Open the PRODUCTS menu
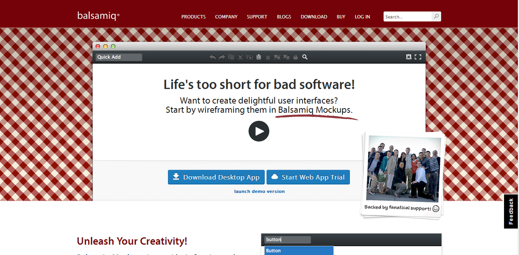 click(x=193, y=17)
